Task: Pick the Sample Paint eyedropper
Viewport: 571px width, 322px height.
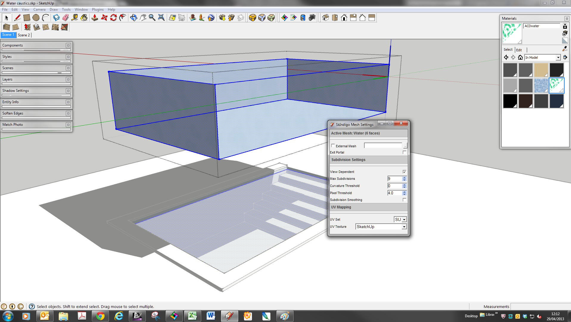Action: (565, 49)
